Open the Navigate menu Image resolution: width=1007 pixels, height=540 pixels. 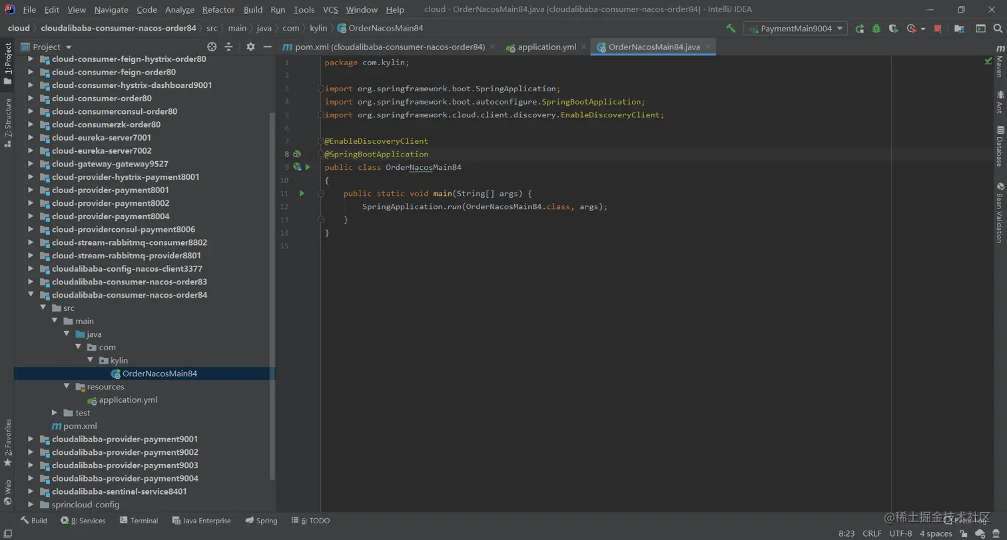(x=111, y=9)
